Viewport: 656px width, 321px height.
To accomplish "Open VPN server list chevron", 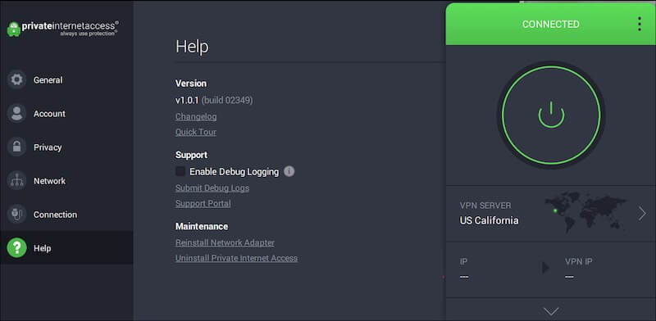I will tap(642, 214).
